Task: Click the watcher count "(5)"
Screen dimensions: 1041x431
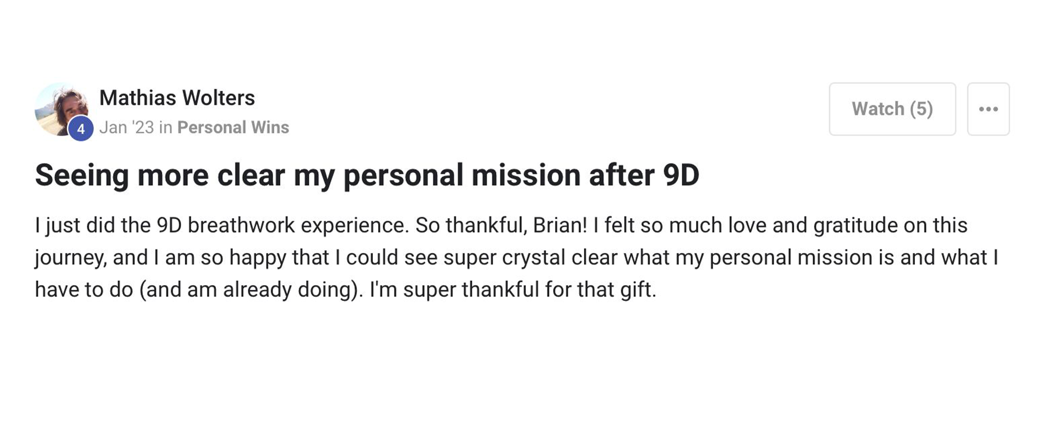Action: [921, 109]
